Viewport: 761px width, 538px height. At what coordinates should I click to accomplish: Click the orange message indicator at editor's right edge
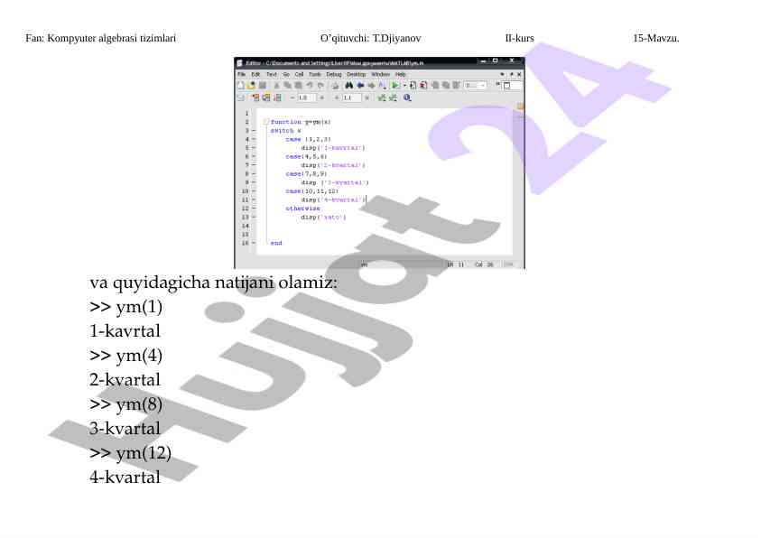click(x=520, y=107)
